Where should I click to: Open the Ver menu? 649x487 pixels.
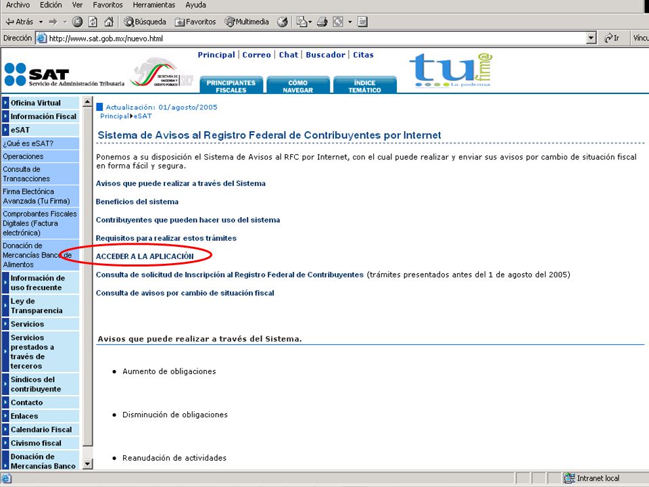coord(77,5)
